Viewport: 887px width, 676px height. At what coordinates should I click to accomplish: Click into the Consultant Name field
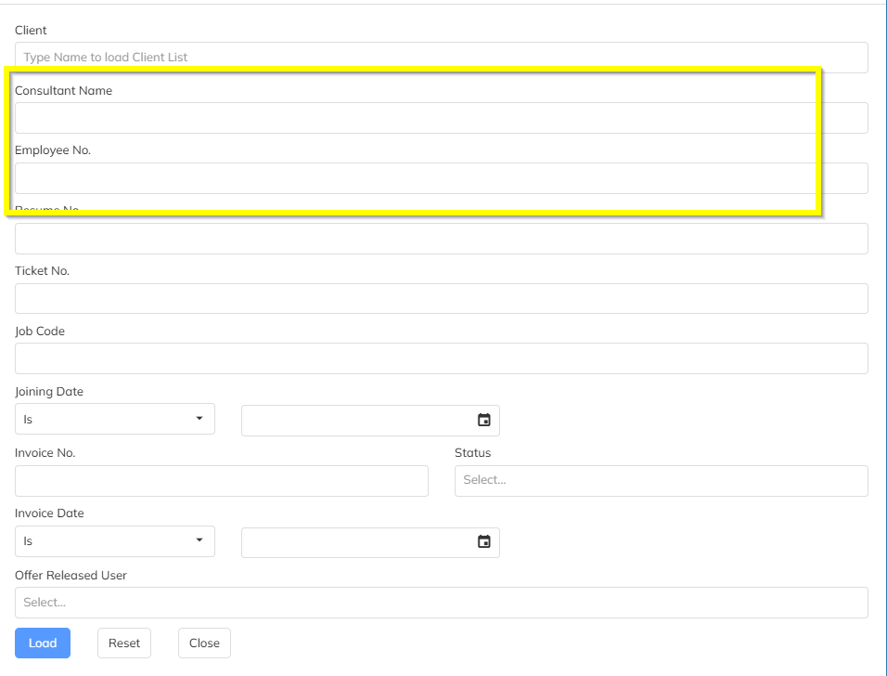tap(441, 118)
